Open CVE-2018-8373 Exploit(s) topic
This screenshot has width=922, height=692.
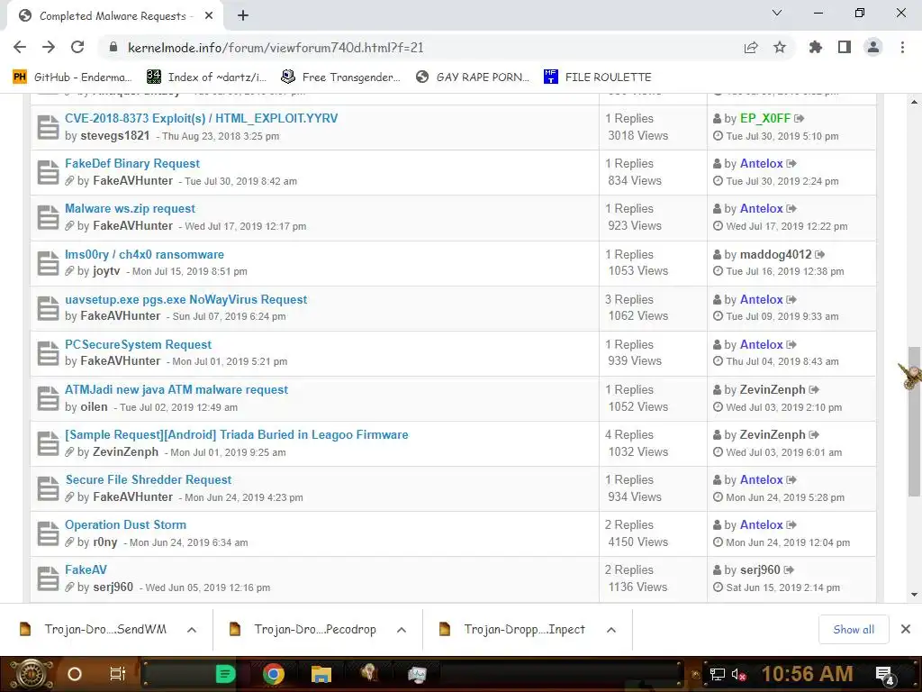click(x=201, y=118)
